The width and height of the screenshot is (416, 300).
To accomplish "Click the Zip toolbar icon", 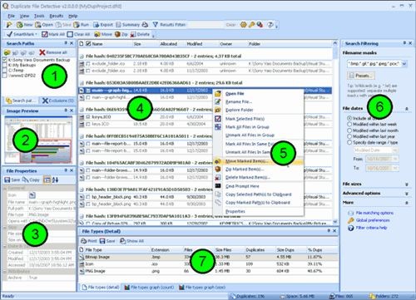I will coord(117,34).
